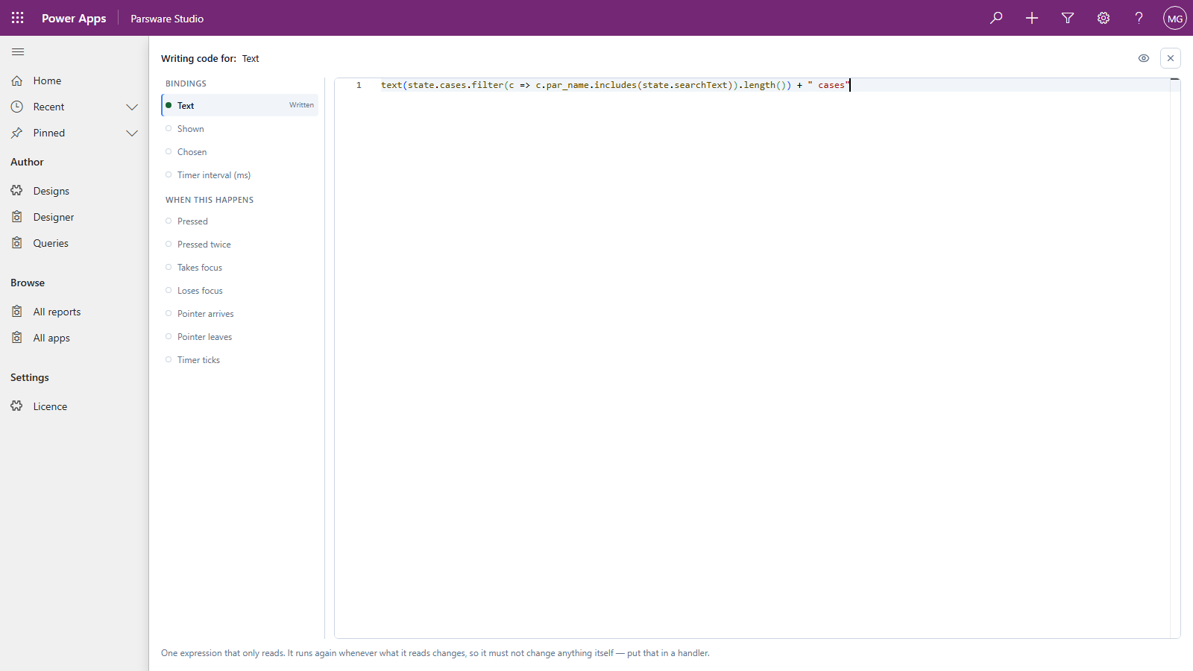Select the Pointer leaves event
The height and width of the screenshot is (671, 1193).
pos(240,337)
